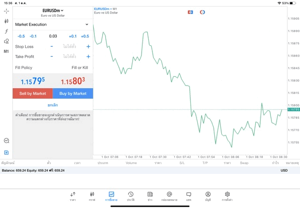The width and height of the screenshot is (300, 209).
Task: Select the crosshair tool in left sidebar
Action: click(x=6, y=11)
